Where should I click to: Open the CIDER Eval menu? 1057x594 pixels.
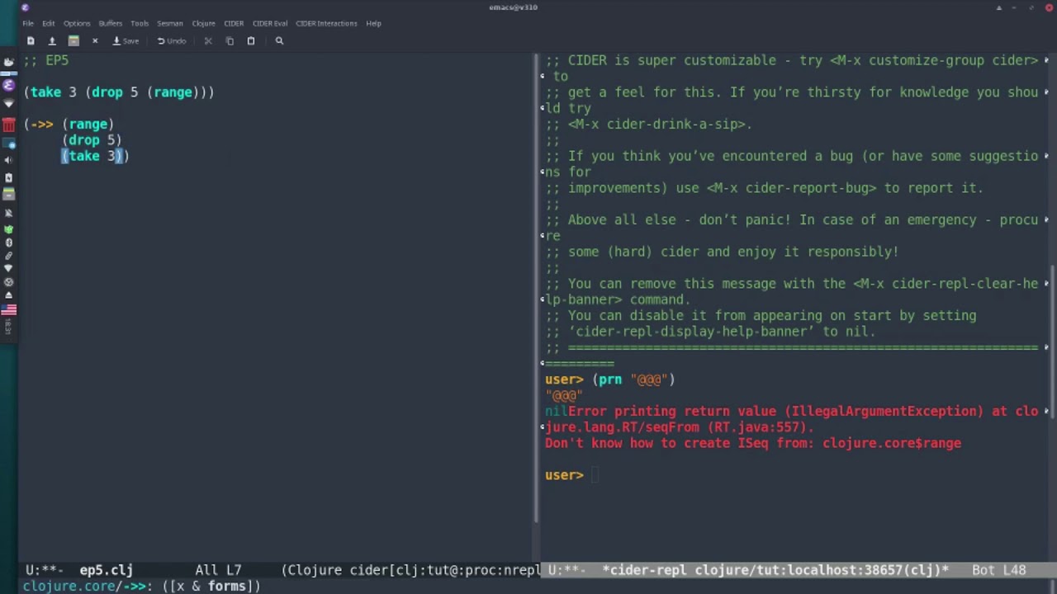coord(270,23)
